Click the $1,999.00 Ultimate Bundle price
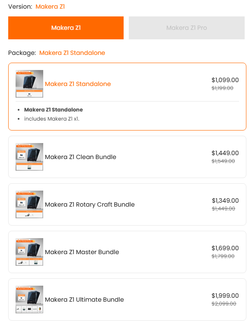Screen dimensions: 252x325 click(x=225, y=296)
